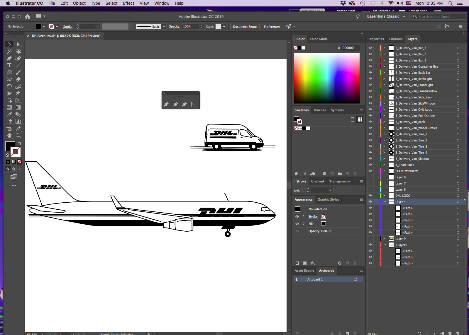Select the Magic Wand tool

(9, 51)
